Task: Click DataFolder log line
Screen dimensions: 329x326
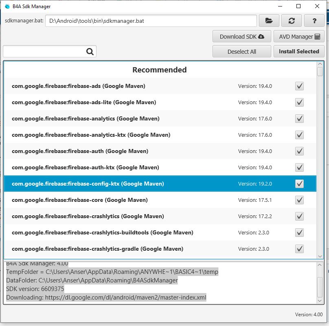Action: point(92,280)
